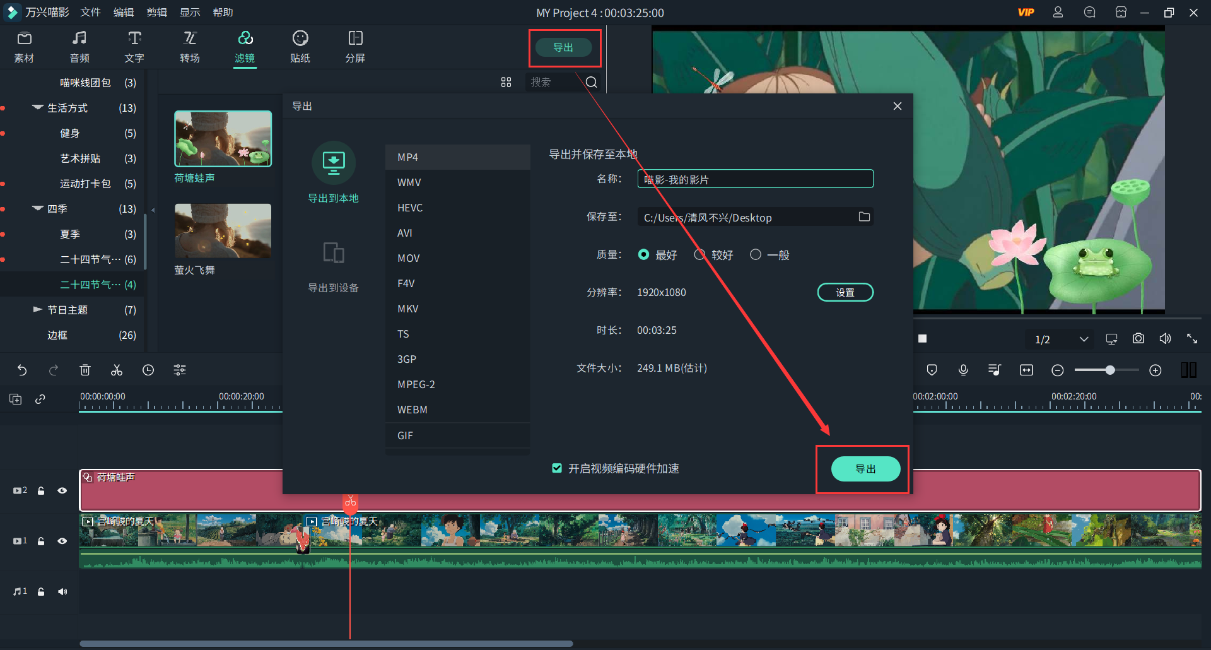
Task: Click the undo arrow icon
Action: click(x=23, y=370)
